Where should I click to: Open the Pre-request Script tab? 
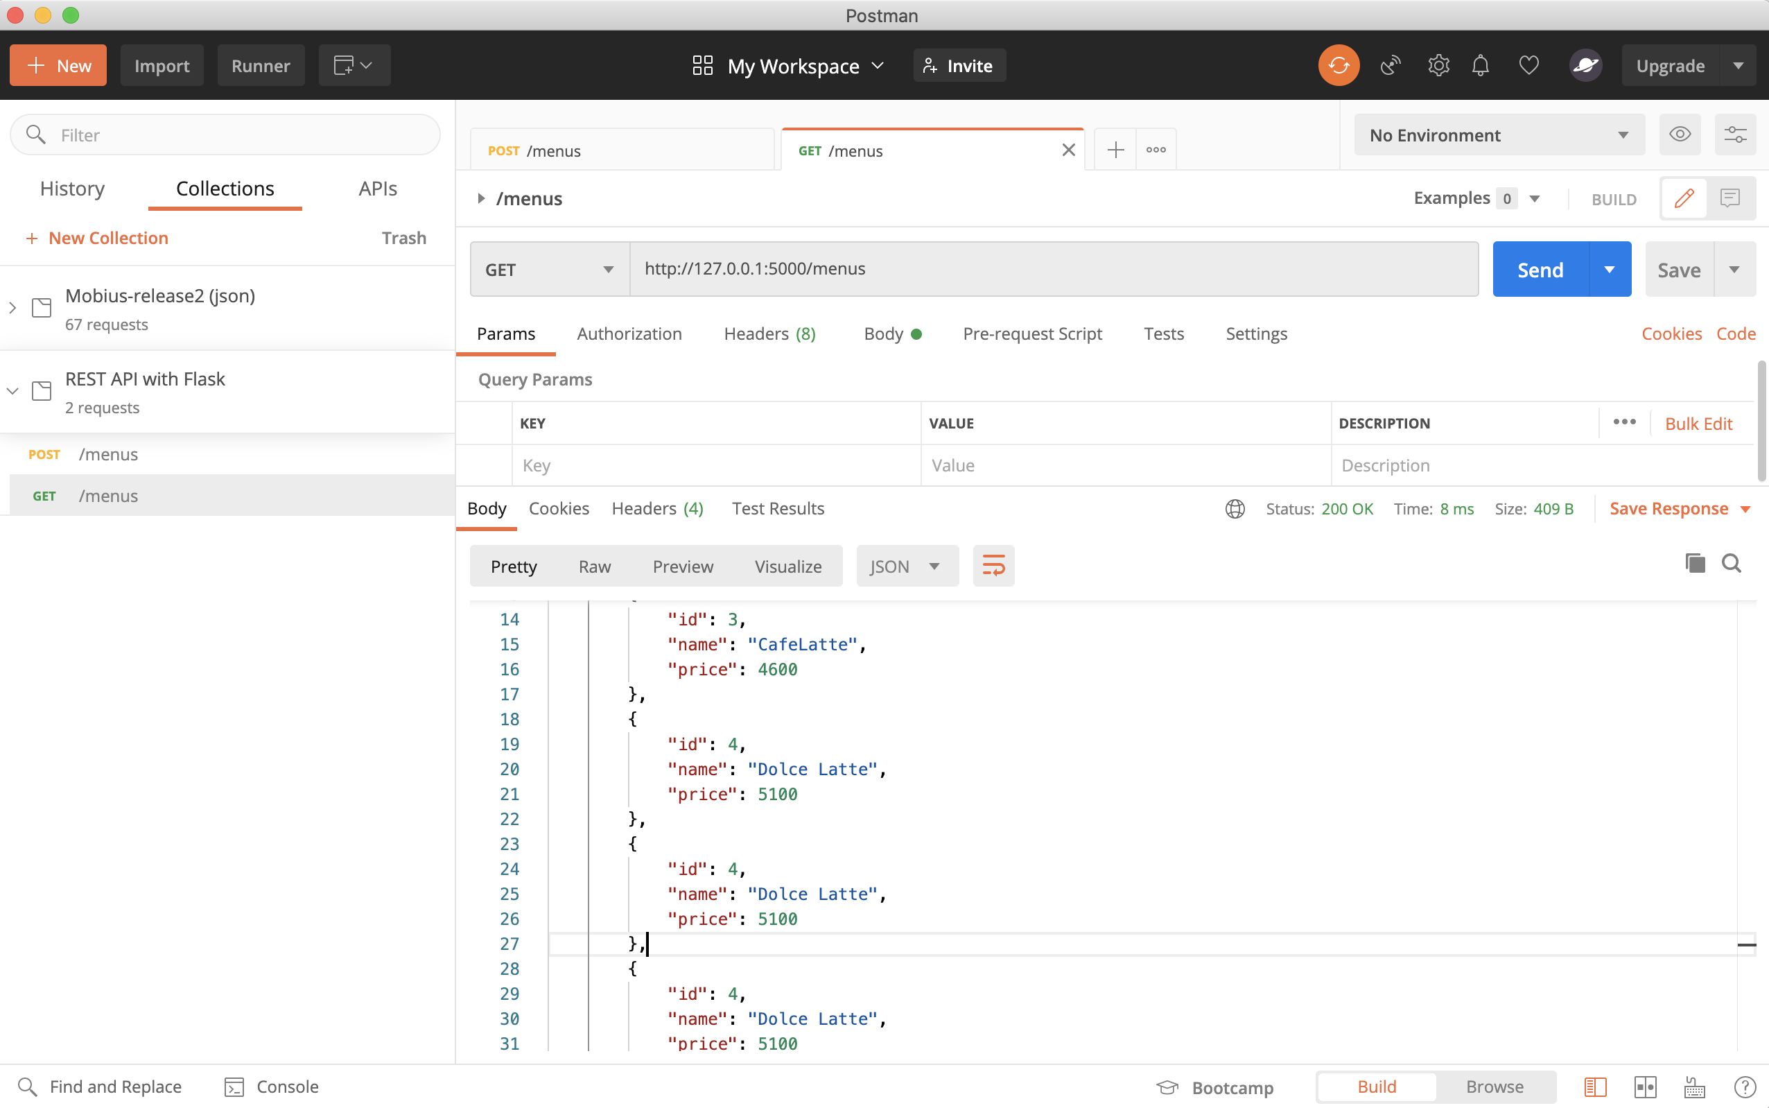coord(1031,334)
